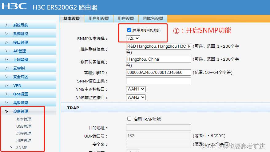The width and height of the screenshot is (270, 152).
Task: Open the NMS主监控接口 WAN1 dropdown
Action: click(136, 89)
